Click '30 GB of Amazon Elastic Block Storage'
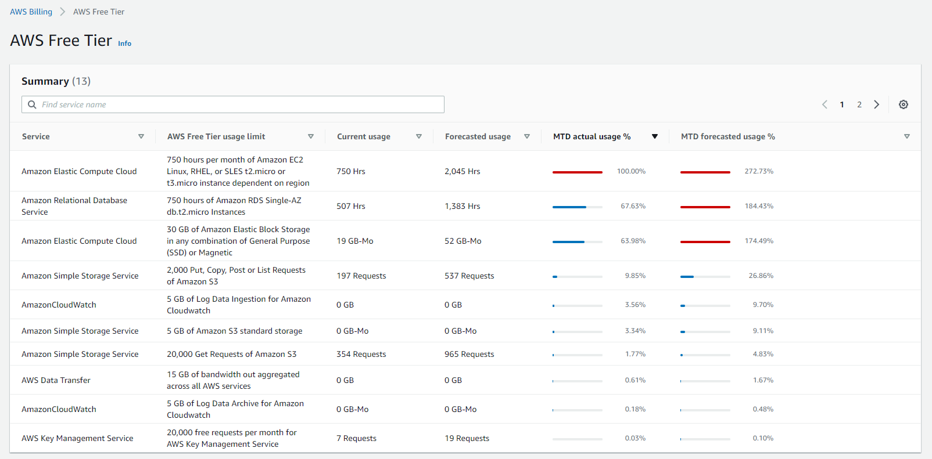Viewport: 932px width, 459px height. pyautogui.click(x=238, y=241)
